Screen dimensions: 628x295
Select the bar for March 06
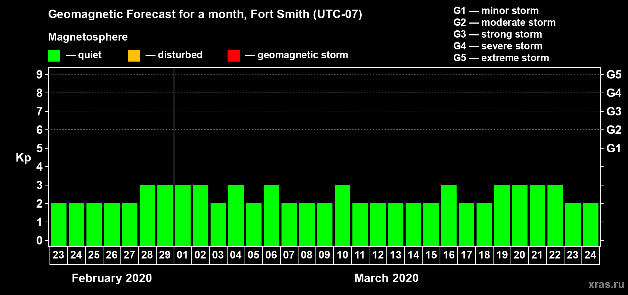[x=272, y=215]
